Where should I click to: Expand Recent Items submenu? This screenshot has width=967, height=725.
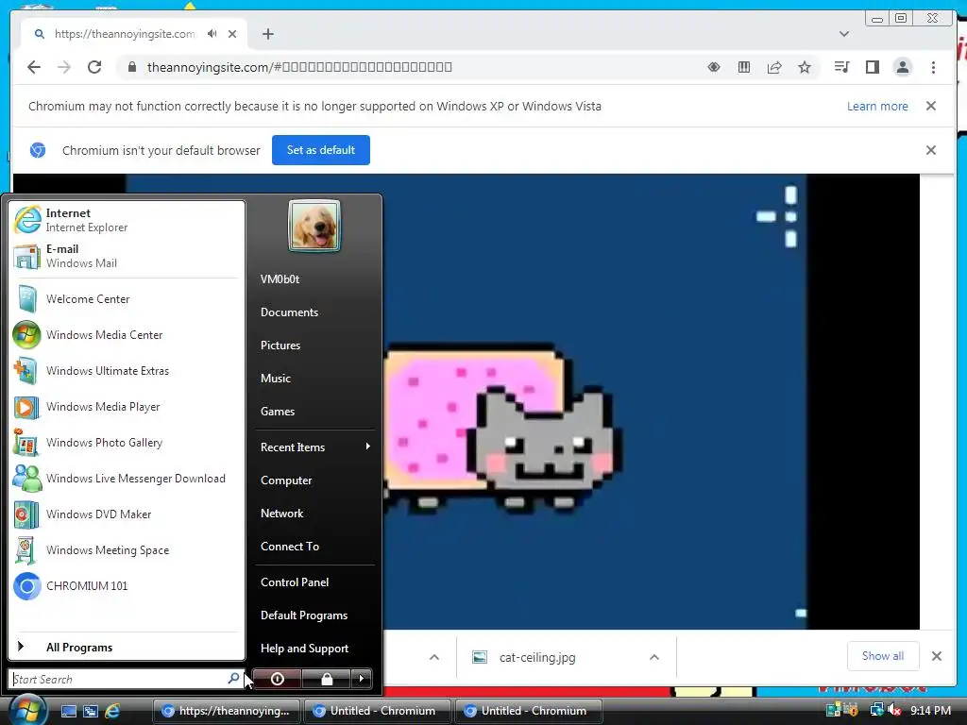[314, 447]
